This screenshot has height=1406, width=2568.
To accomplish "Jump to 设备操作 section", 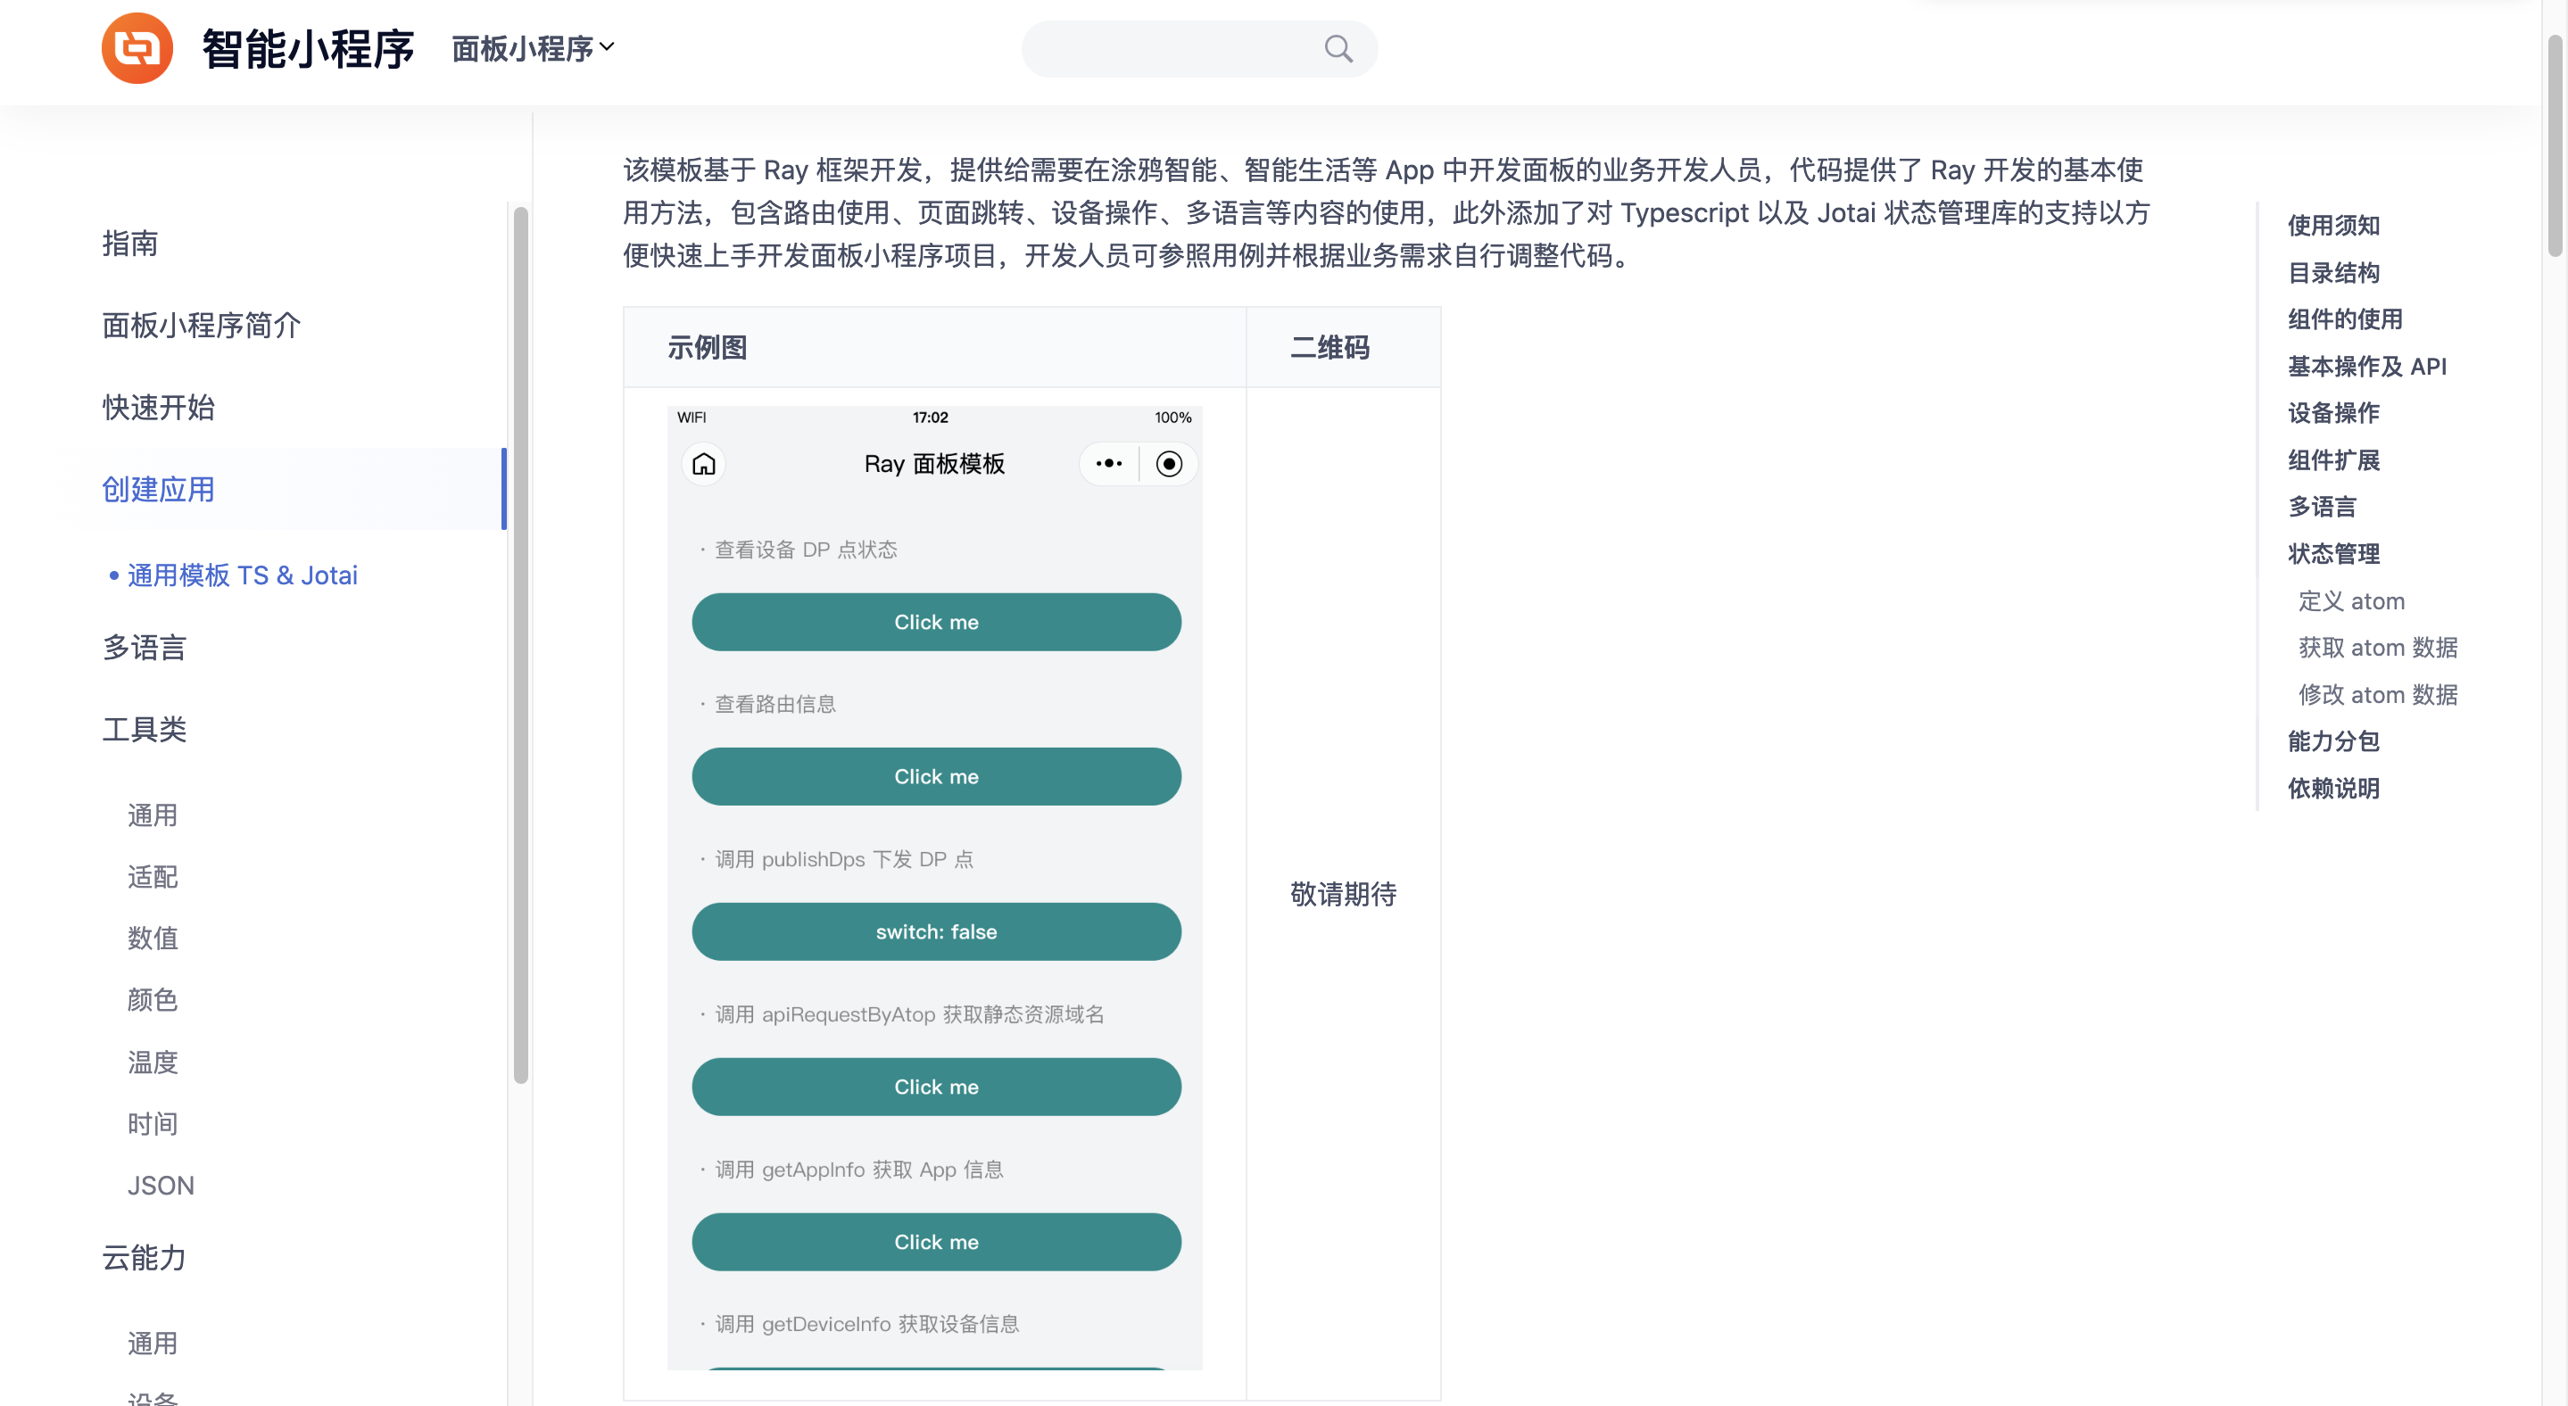I will coord(2333,412).
